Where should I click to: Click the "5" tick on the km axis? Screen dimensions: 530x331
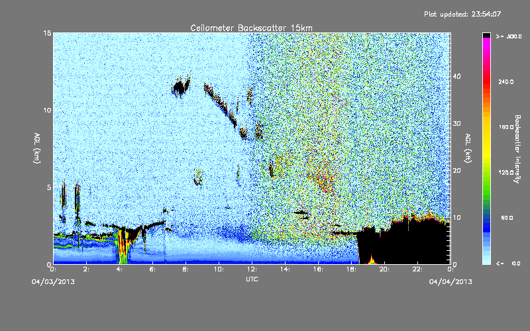(x=49, y=187)
